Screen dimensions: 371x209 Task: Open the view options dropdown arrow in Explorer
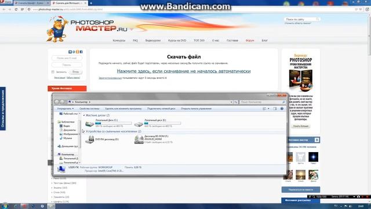tap(268, 109)
